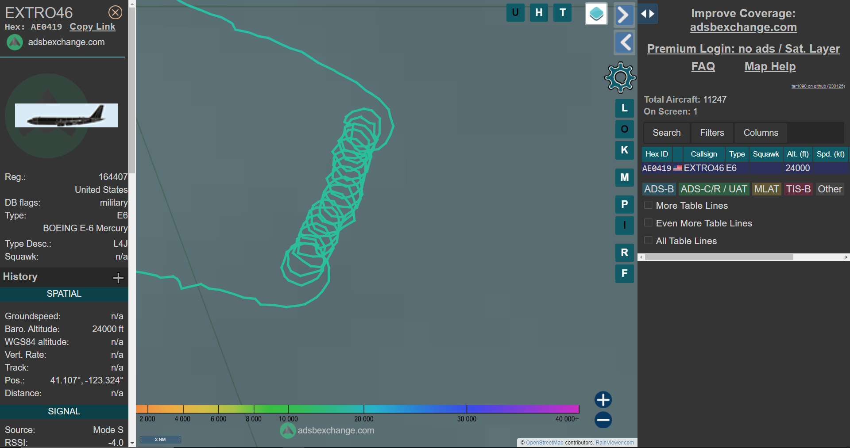Click the SIGNAL section header

pos(64,412)
